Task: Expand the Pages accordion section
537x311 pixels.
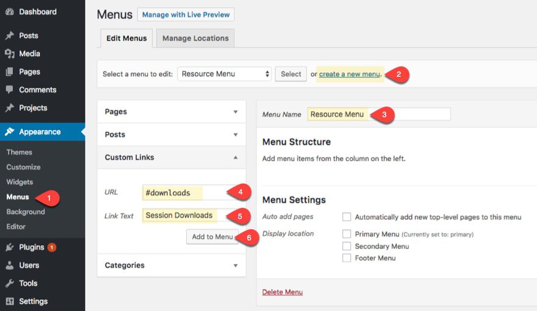Action: (171, 112)
